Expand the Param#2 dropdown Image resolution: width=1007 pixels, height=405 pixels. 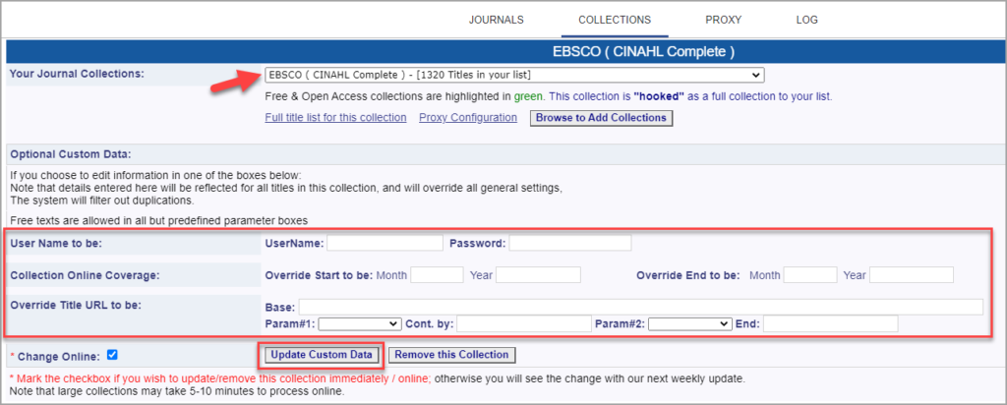(x=689, y=323)
